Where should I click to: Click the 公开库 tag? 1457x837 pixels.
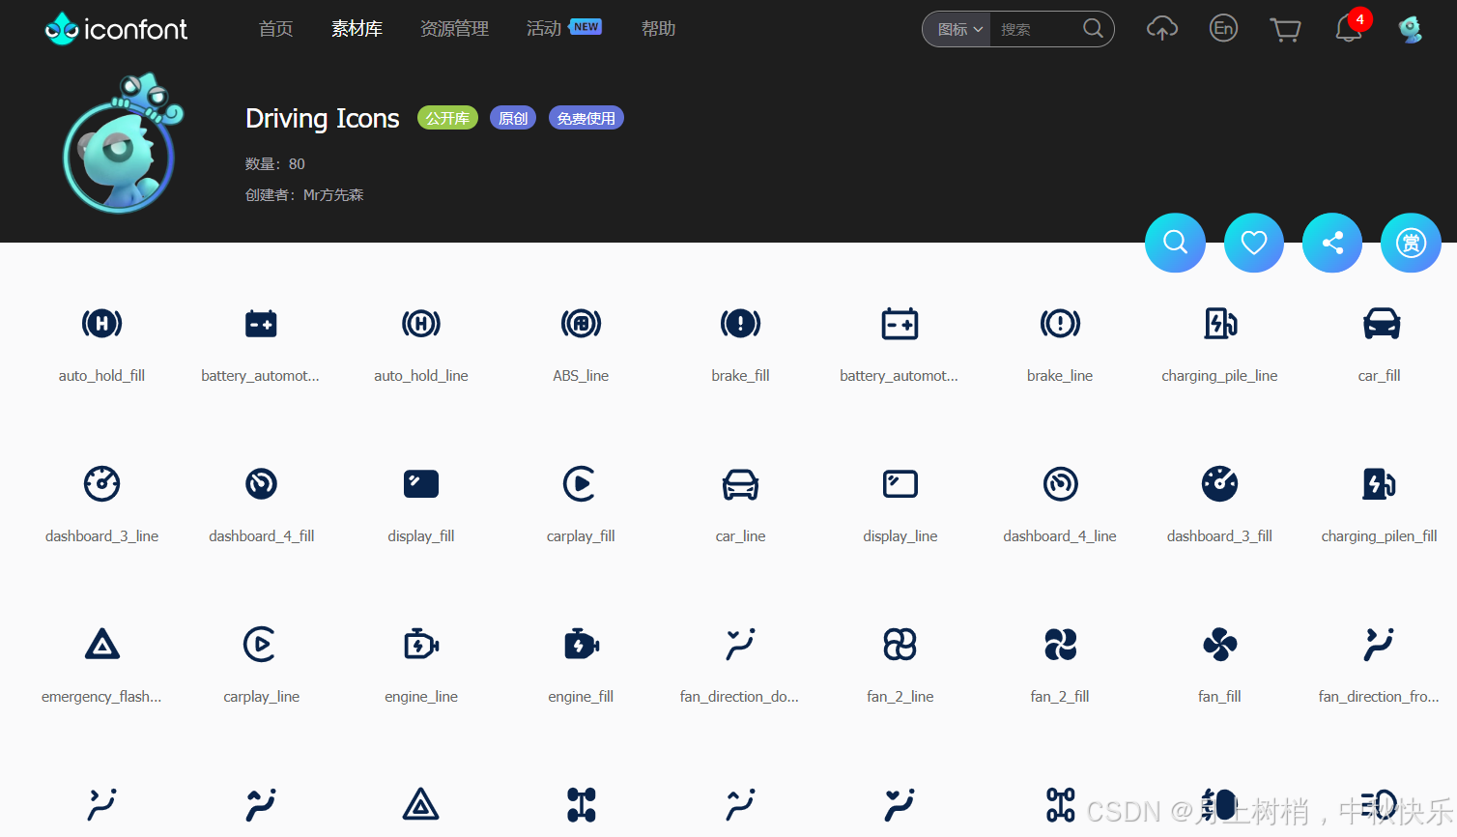click(447, 118)
